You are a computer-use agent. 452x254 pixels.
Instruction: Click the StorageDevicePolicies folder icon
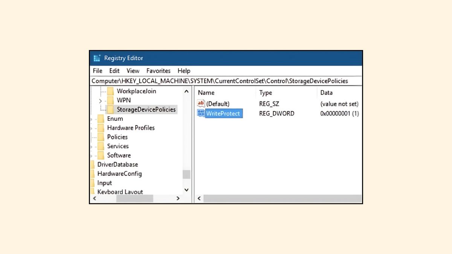coord(110,110)
